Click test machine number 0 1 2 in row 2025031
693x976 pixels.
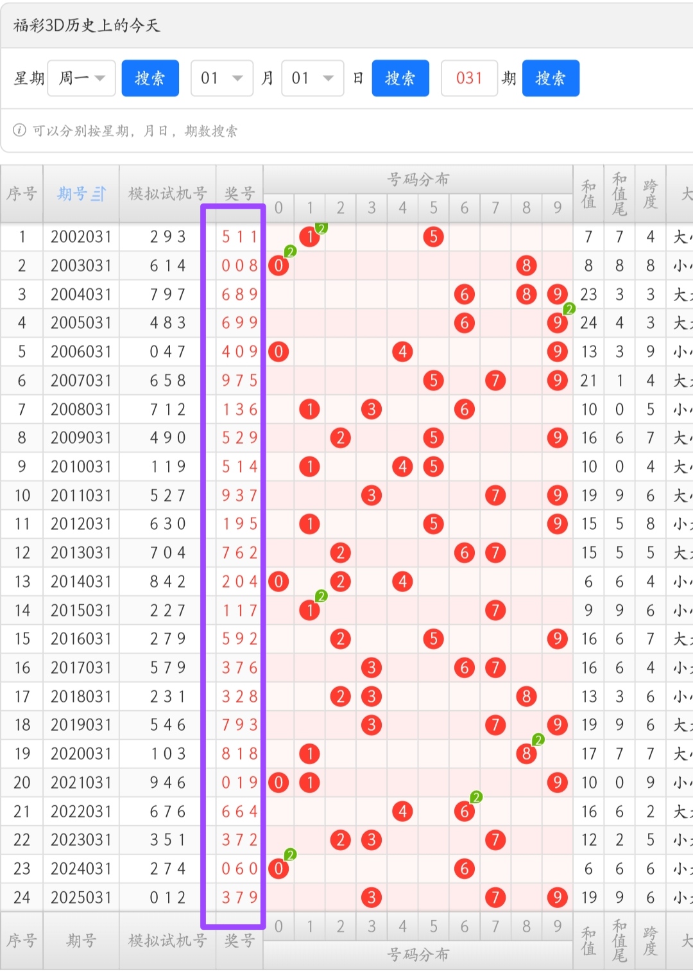click(x=168, y=898)
